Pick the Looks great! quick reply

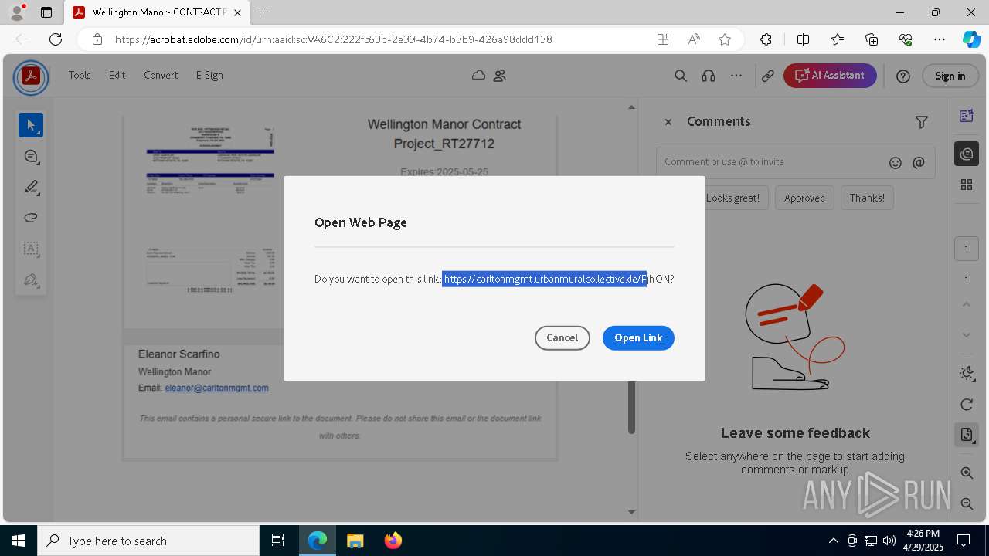pos(732,198)
